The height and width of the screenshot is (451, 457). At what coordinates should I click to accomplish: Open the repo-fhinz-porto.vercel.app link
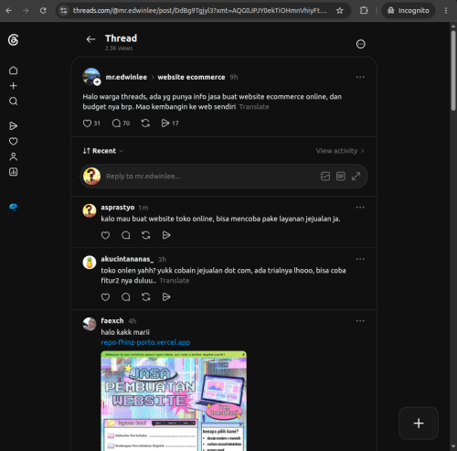145,342
